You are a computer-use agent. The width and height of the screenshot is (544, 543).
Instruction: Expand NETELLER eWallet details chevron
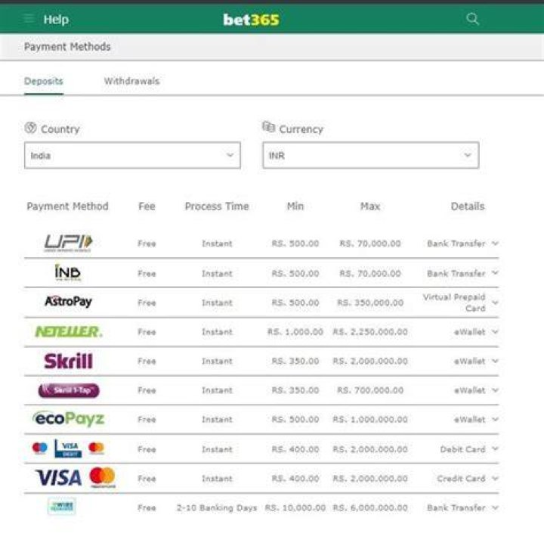pyautogui.click(x=495, y=332)
